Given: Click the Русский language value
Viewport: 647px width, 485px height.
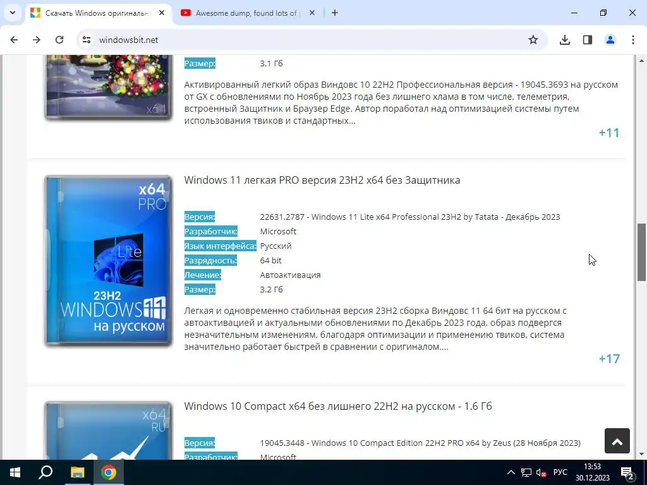Looking at the screenshot, I should pos(275,246).
